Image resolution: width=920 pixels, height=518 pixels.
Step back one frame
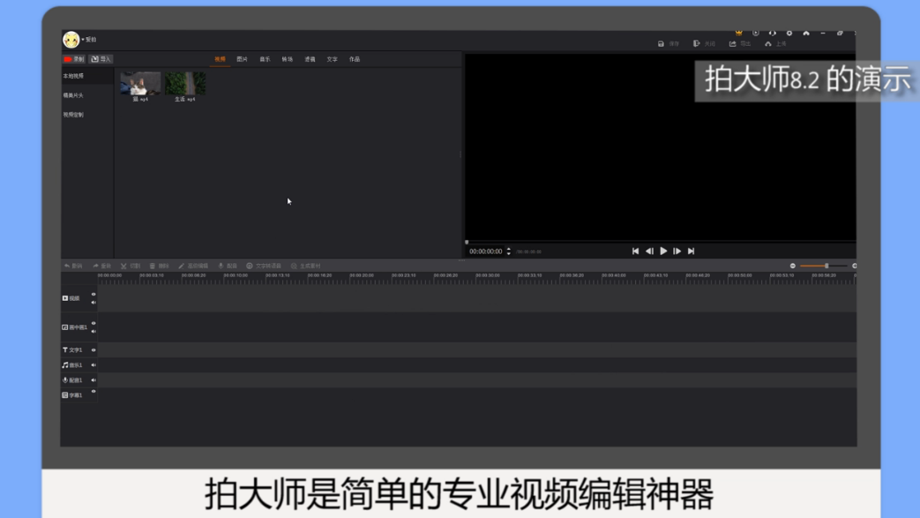point(649,251)
